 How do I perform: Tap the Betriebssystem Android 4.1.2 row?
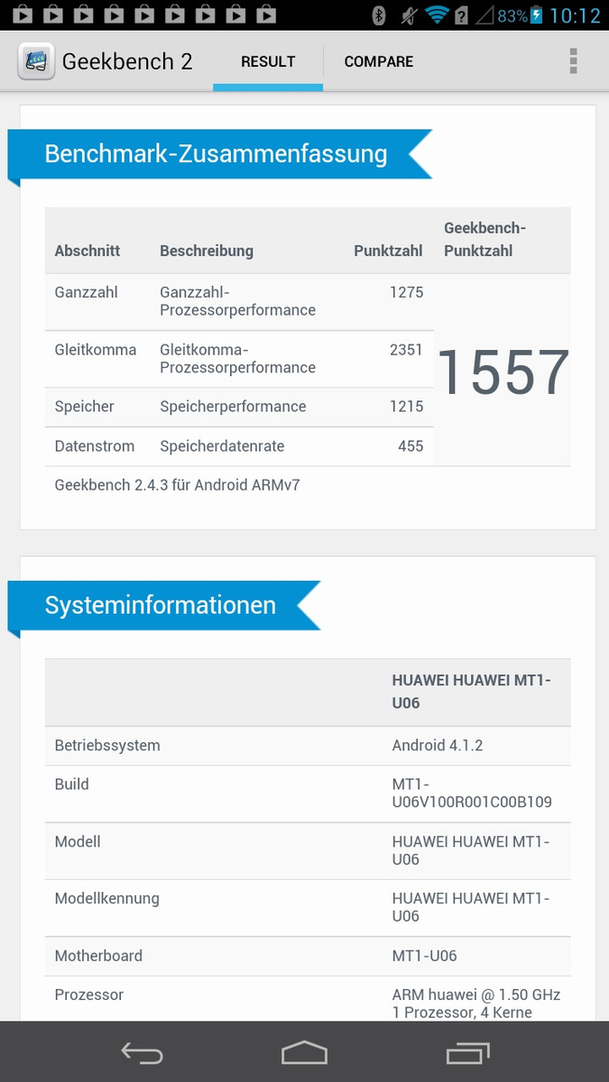308,746
